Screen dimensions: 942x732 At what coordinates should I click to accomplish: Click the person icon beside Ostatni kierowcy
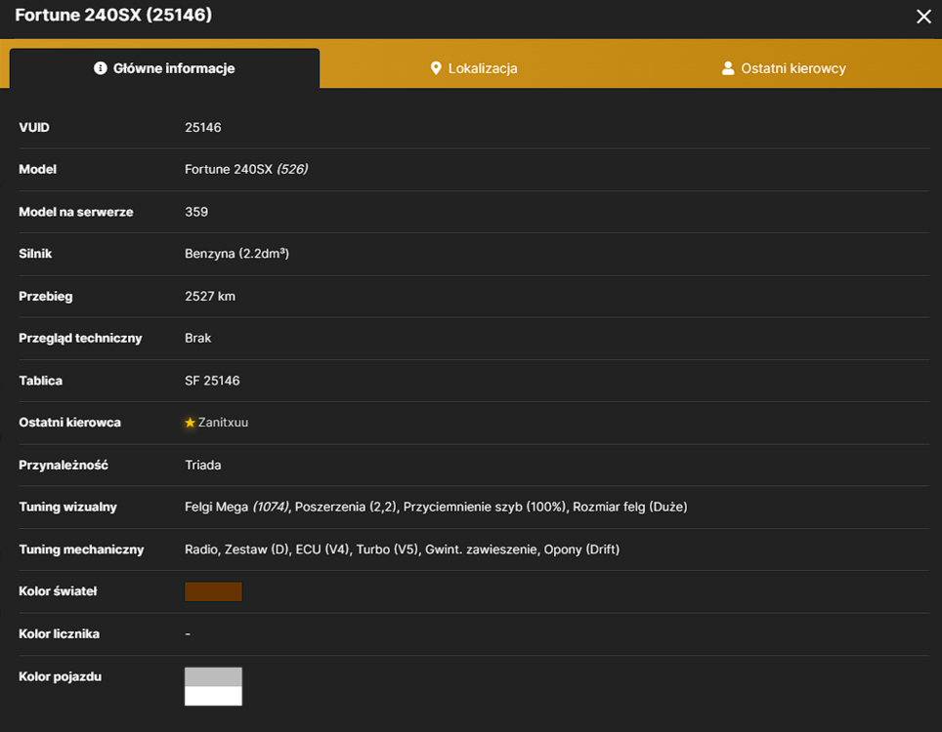coord(728,68)
